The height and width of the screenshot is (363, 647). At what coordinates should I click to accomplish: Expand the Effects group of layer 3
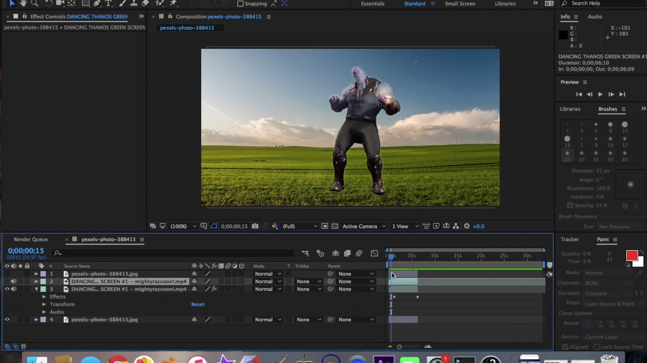pyautogui.click(x=44, y=296)
